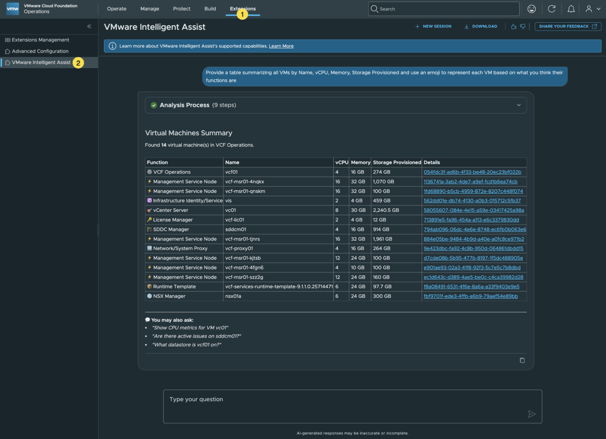Click the refresh icon in top bar
606x439 pixels.
[551, 9]
